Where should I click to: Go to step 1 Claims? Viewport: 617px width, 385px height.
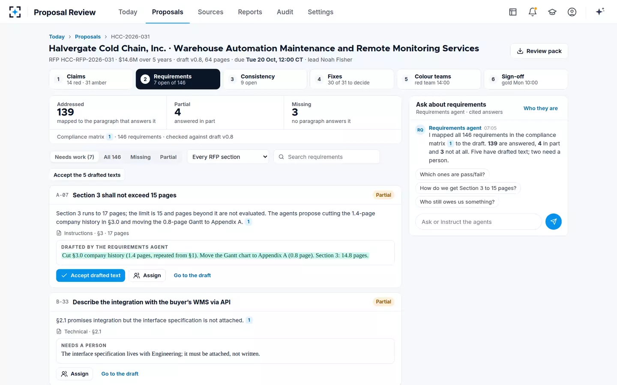91,79
